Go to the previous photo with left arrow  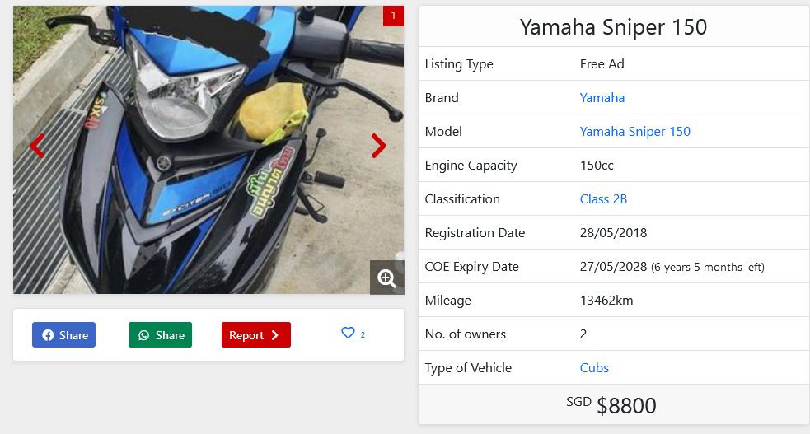pyautogui.click(x=37, y=147)
